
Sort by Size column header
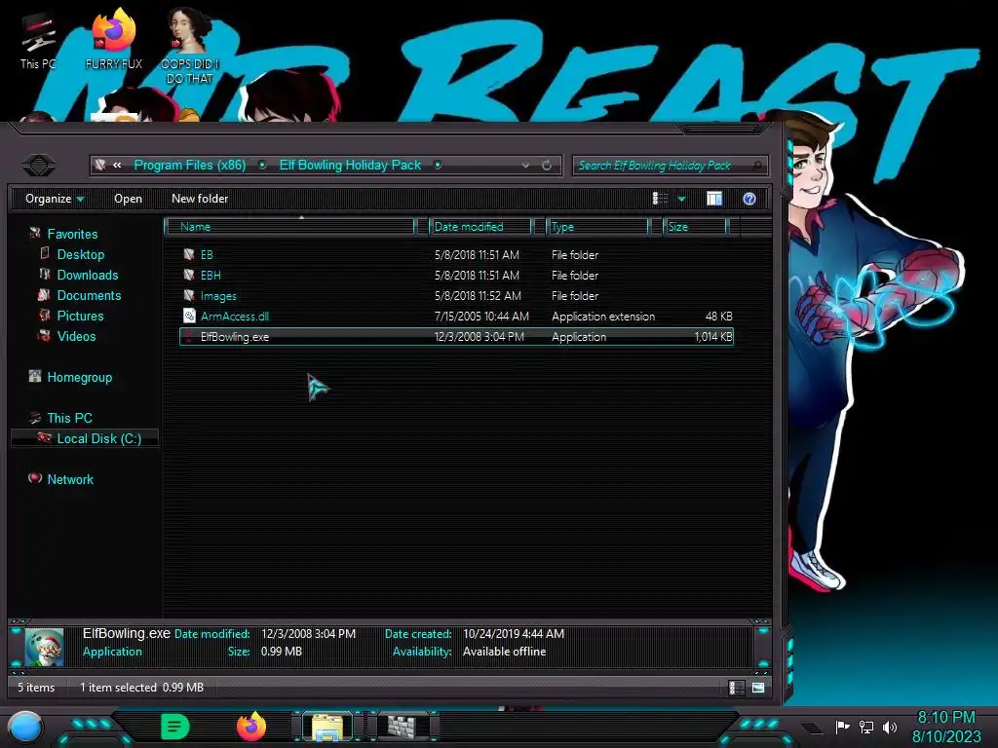[695, 226]
